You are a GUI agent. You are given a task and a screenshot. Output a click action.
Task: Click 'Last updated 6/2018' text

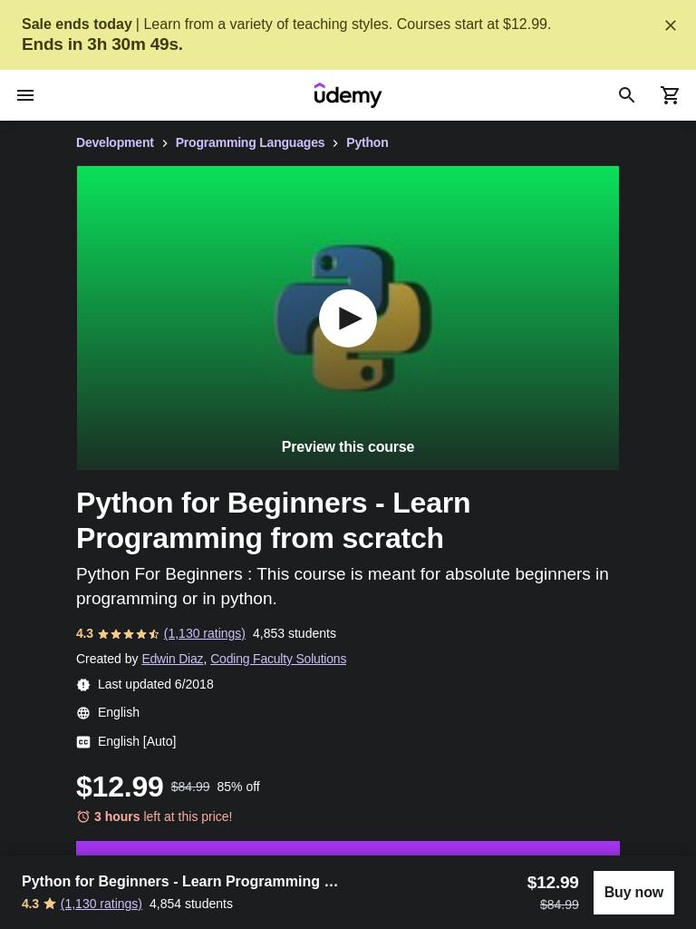(x=156, y=684)
